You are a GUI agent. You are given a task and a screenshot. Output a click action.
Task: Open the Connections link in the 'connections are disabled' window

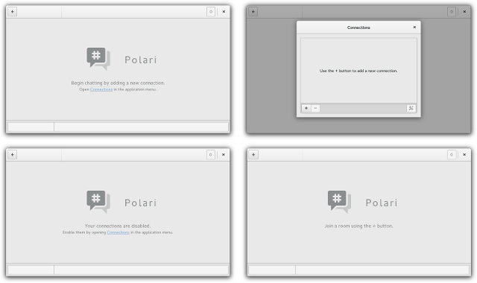(x=119, y=232)
